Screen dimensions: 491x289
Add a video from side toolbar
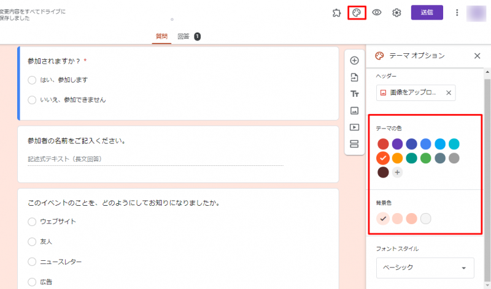pos(354,127)
